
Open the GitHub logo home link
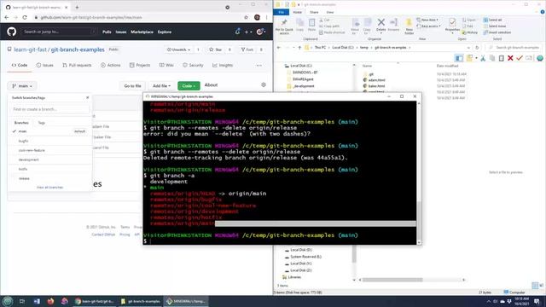[11, 32]
